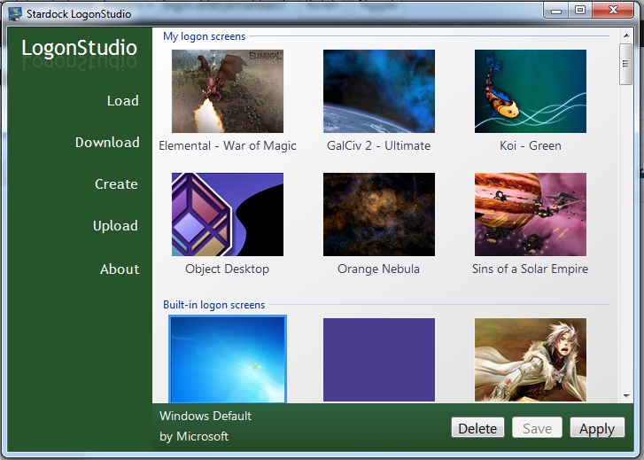Open the Upload section
The width and height of the screenshot is (644, 460).
click(115, 226)
